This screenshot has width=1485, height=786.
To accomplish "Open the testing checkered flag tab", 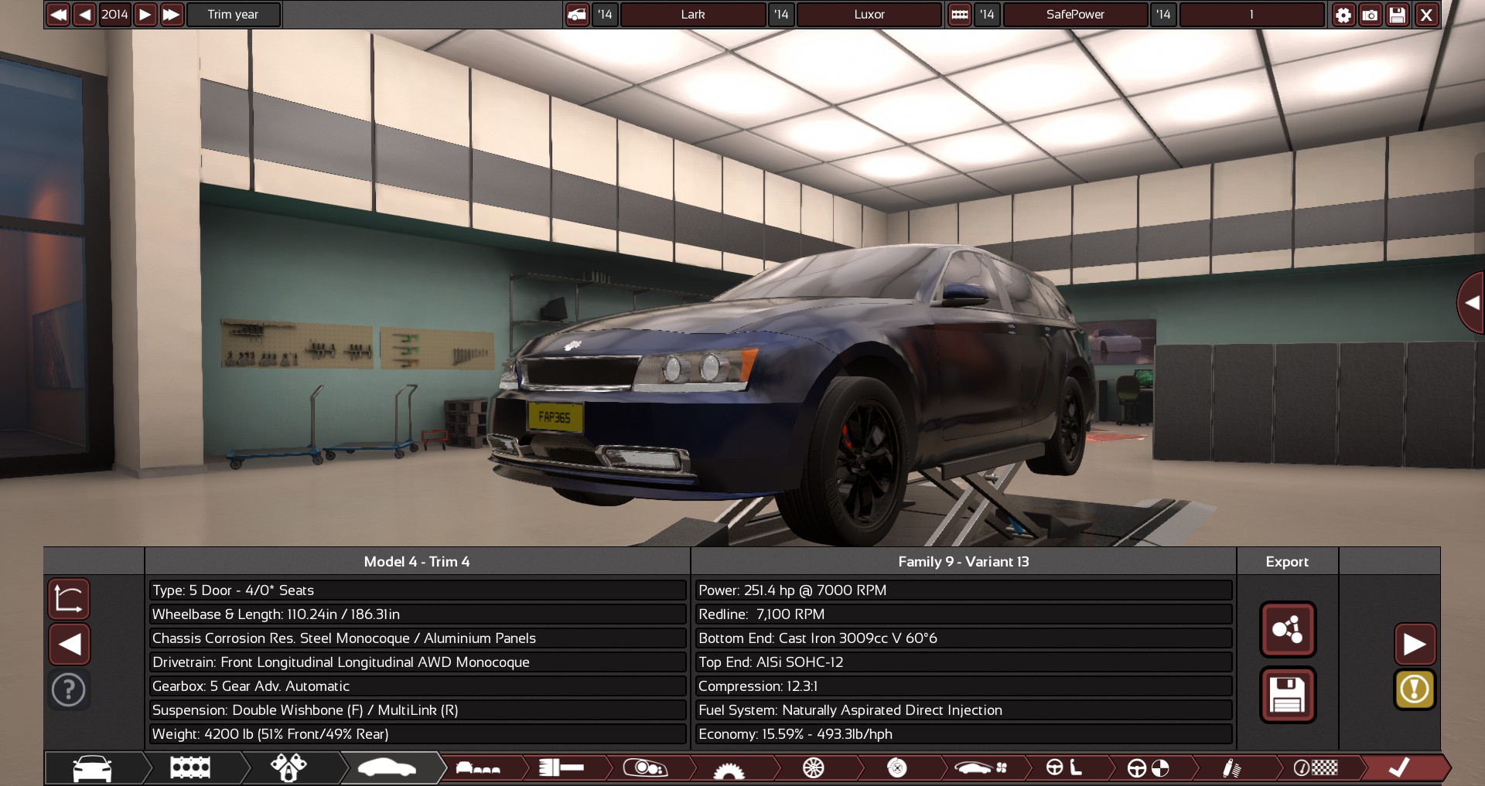I will coord(1316,768).
